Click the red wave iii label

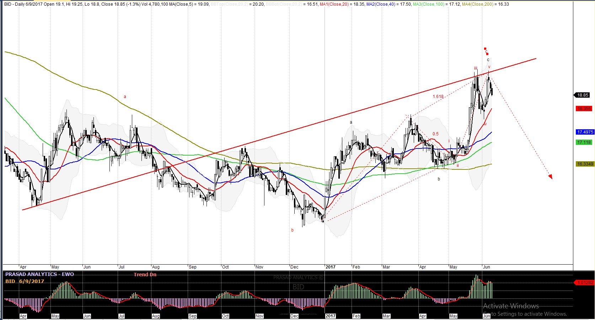(x=475, y=68)
